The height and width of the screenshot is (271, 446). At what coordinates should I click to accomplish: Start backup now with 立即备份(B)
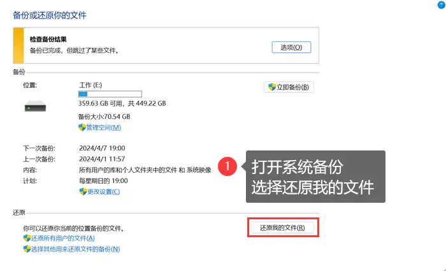point(289,87)
